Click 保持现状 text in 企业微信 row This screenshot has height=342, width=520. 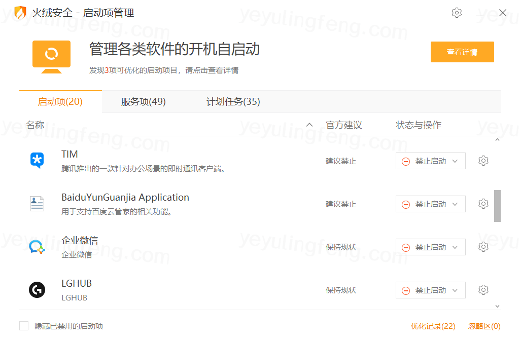tap(341, 247)
